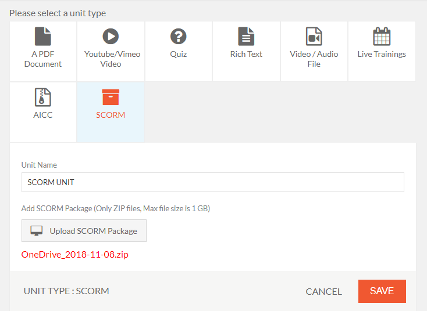Click the 'Add SCORM Package' instruction text
This screenshot has height=311, width=427.
click(x=116, y=208)
